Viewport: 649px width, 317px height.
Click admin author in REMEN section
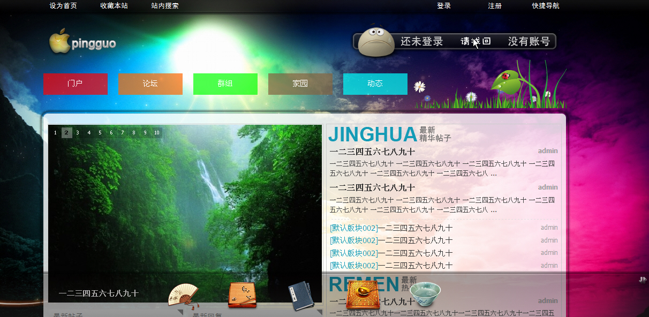[548, 301]
